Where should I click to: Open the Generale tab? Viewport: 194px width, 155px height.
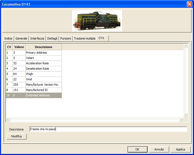(x=21, y=38)
